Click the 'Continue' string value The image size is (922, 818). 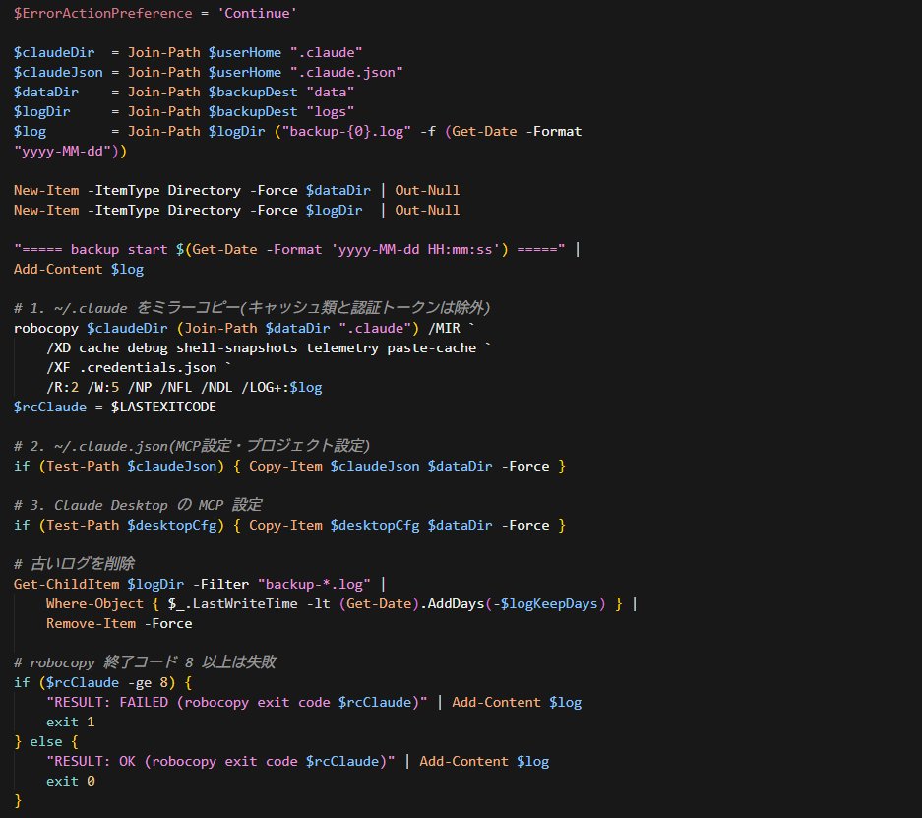tap(257, 13)
